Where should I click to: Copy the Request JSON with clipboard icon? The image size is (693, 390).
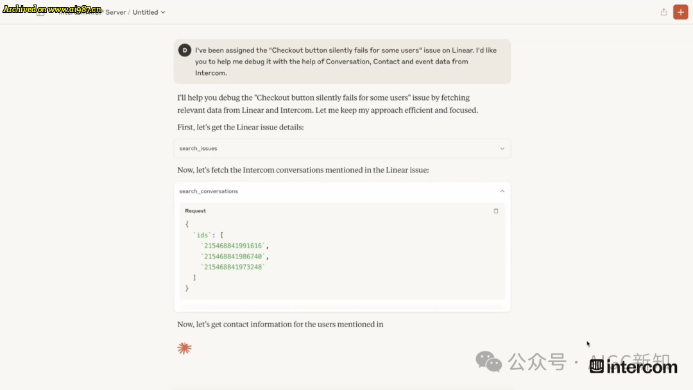(x=495, y=211)
